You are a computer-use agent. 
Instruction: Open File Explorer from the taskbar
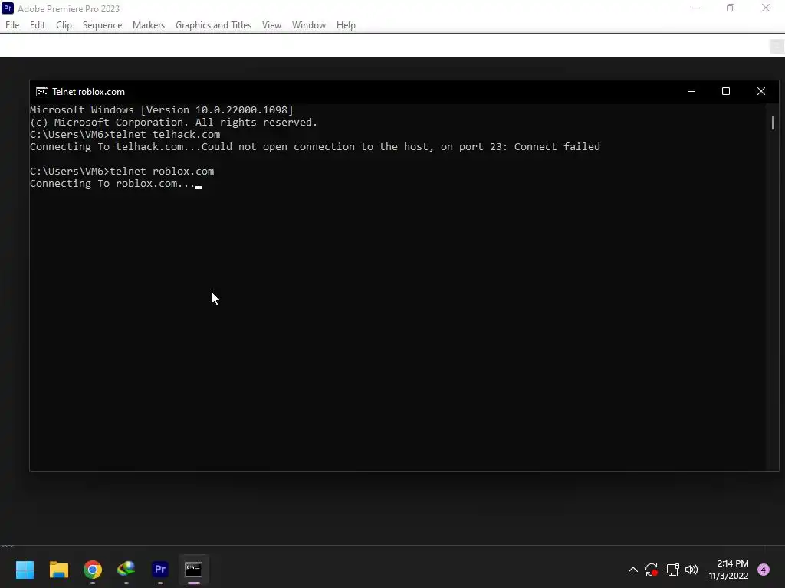click(x=58, y=570)
